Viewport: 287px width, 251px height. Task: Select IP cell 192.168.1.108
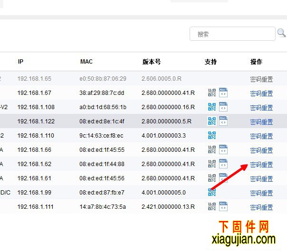click(x=36, y=107)
